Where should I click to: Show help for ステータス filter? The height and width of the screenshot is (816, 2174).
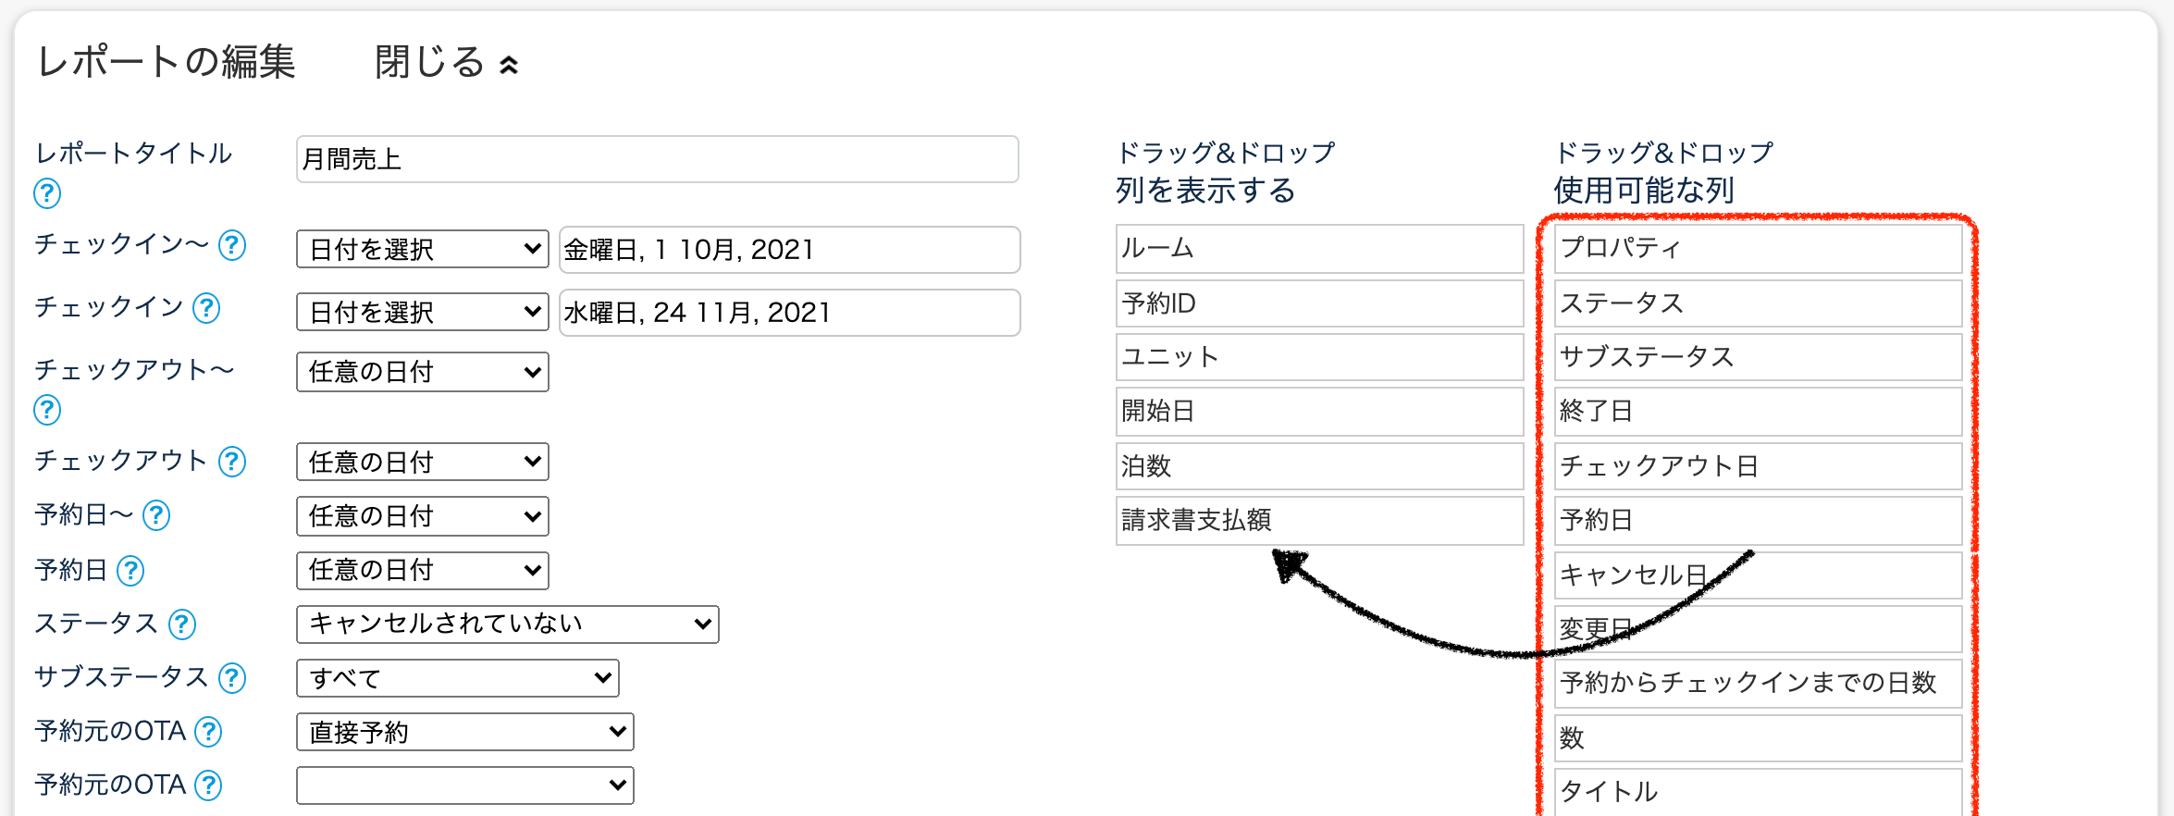182,624
